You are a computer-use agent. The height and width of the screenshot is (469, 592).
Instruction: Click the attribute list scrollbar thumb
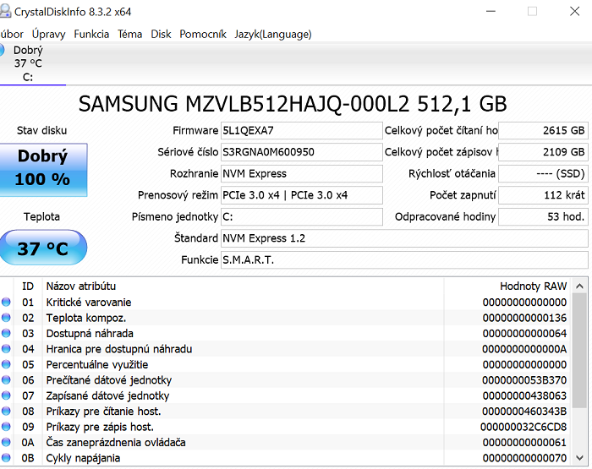[x=580, y=351]
